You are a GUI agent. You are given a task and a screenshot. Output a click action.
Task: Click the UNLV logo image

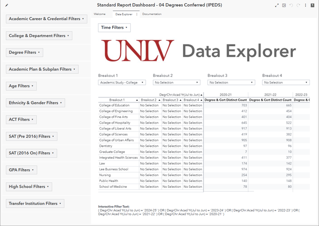point(138,50)
